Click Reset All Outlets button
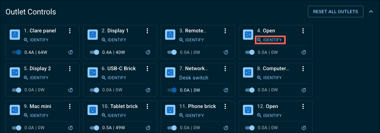 coord(335,12)
